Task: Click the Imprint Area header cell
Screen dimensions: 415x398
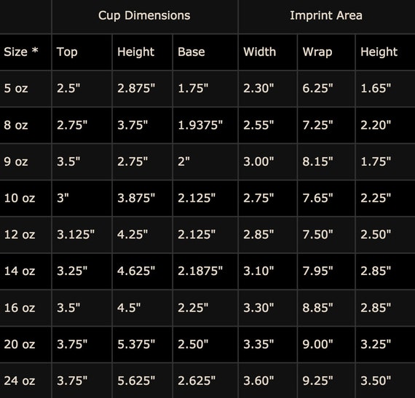Action: pos(327,17)
